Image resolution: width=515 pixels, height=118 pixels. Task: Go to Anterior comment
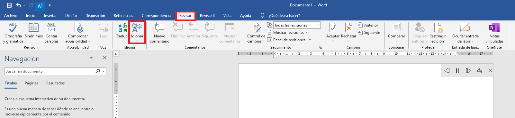tap(193, 31)
